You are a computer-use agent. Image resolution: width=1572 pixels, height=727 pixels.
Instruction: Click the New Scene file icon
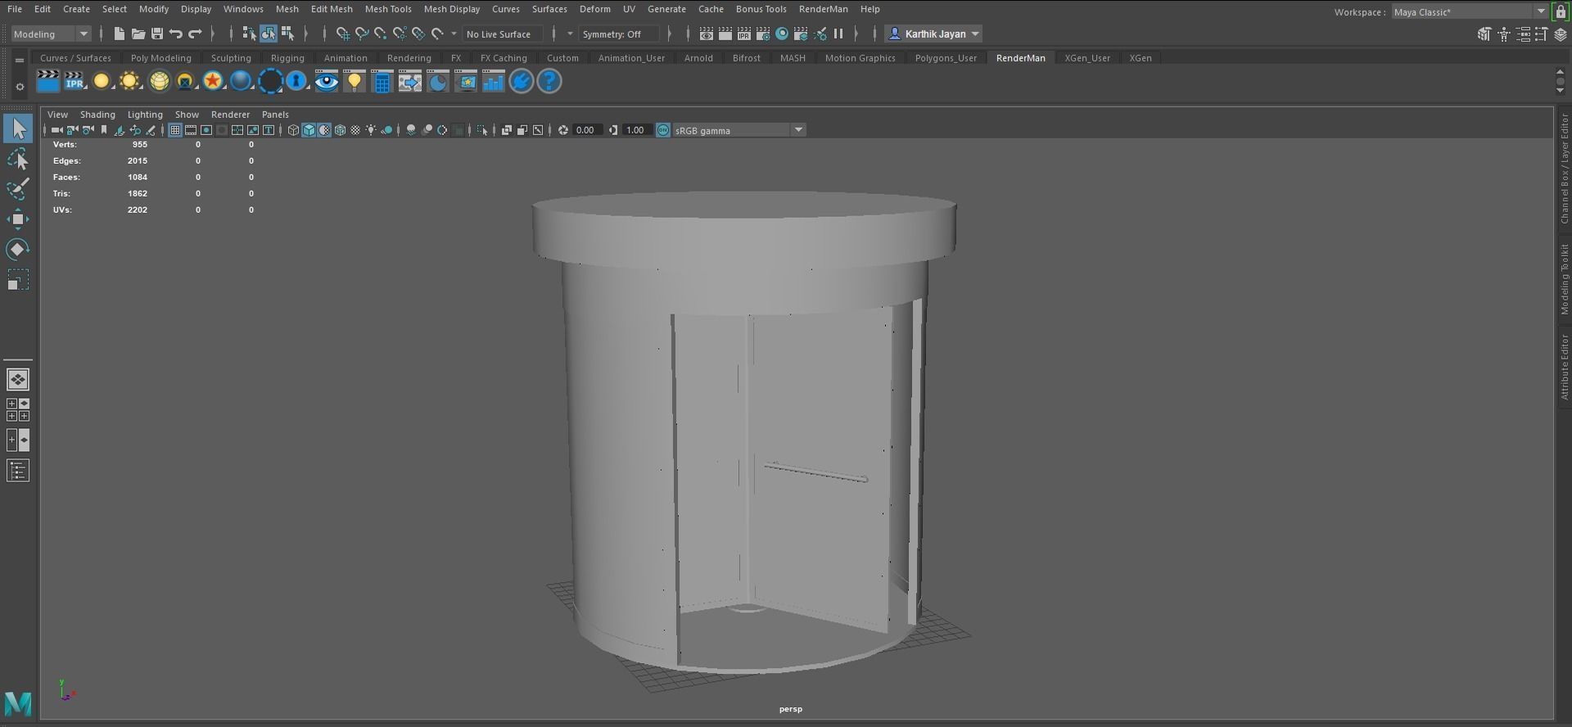tap(119, 34)
